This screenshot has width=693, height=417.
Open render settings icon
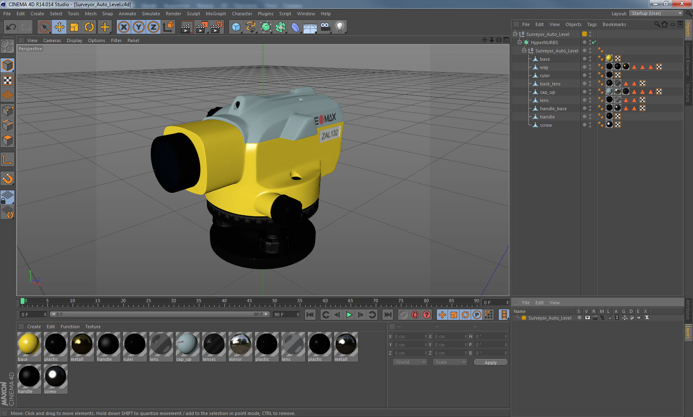[x=217, y=27]
